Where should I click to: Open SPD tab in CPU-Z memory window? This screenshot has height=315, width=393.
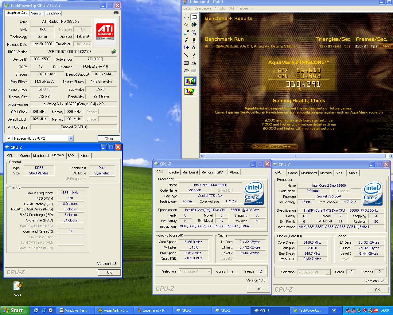(x=71, y=156)
